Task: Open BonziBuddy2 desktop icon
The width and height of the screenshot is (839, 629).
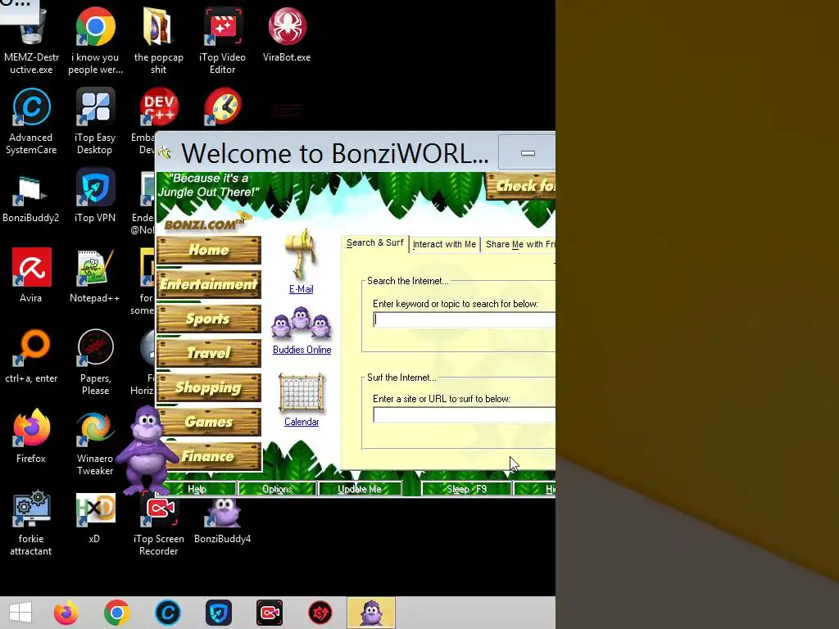Action: tap(31, 197)
